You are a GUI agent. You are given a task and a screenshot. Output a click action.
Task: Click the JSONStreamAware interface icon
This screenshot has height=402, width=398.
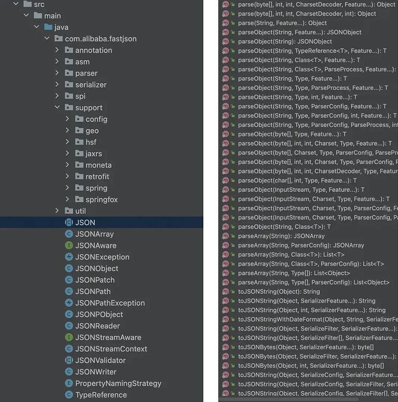click(69, 337)
